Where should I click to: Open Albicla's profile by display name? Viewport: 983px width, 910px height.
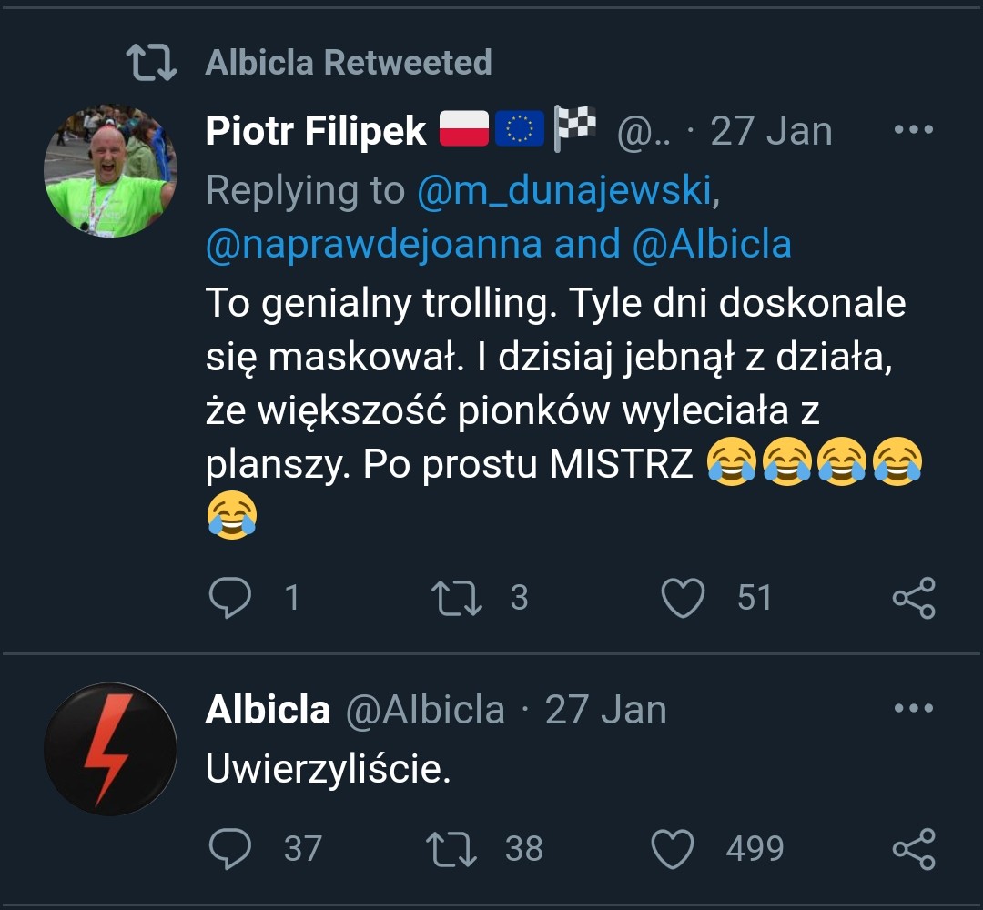tap(268, 710)
